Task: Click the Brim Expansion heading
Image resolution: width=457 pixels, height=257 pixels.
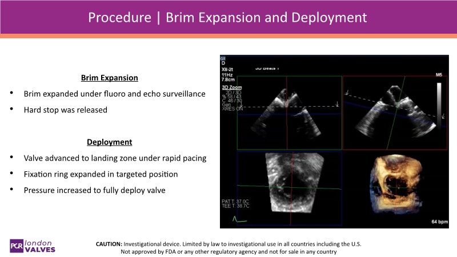Action: pos(109,77)
